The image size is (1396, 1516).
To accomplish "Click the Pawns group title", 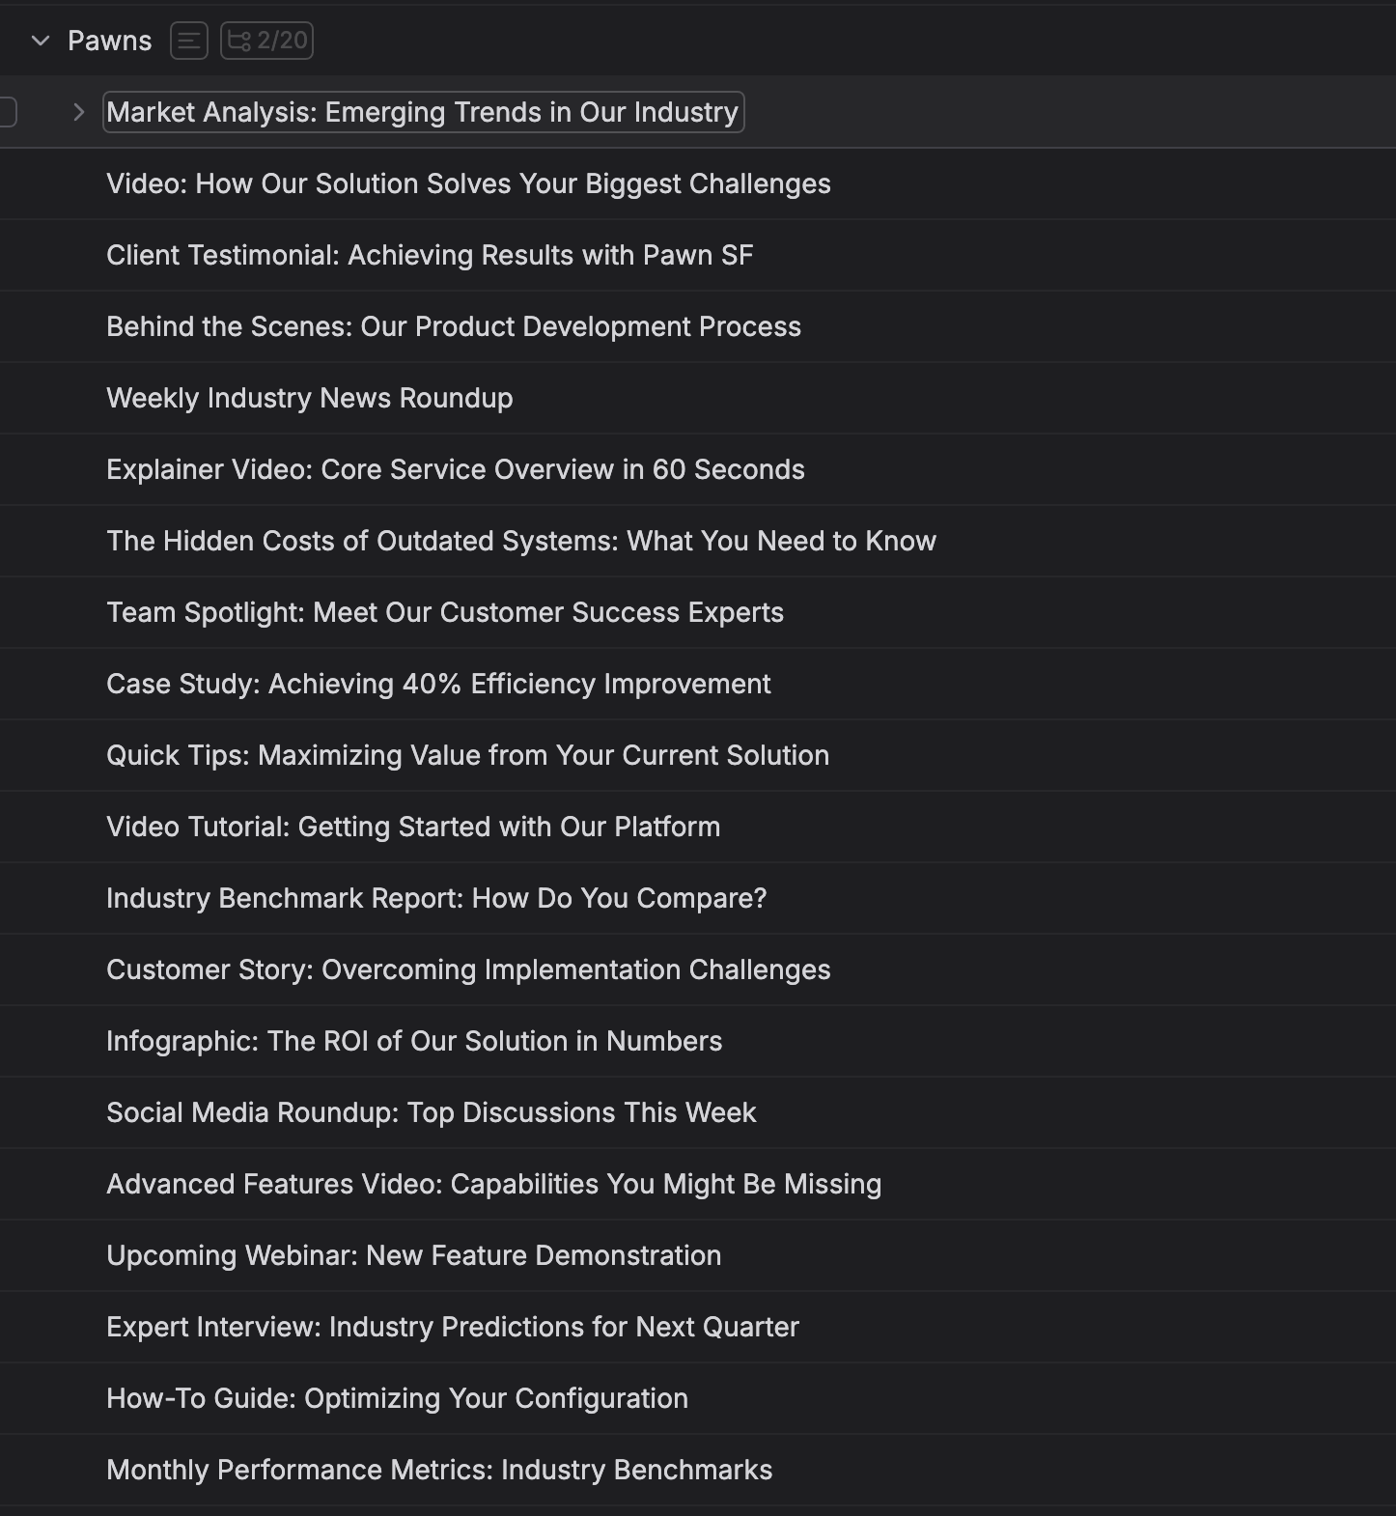I will click(109, 41).
